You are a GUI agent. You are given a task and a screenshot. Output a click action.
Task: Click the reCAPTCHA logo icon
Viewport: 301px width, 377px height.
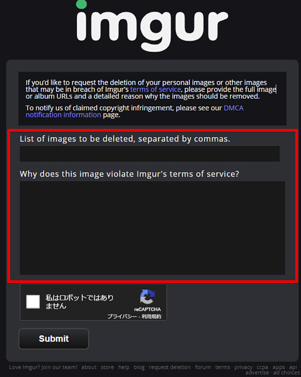pos(148,297)
